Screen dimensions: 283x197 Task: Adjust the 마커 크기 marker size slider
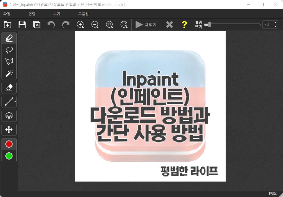[232, 25]
